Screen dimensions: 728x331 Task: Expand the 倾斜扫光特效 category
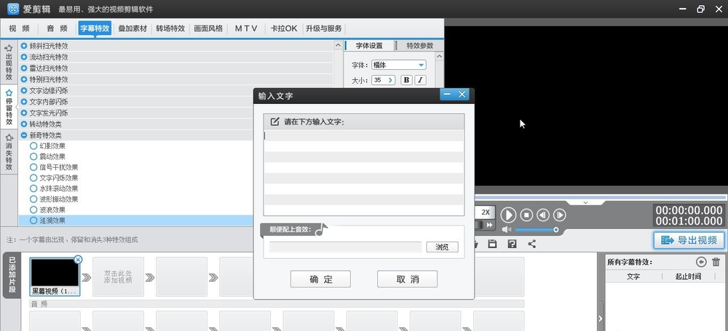click(23, 46)
